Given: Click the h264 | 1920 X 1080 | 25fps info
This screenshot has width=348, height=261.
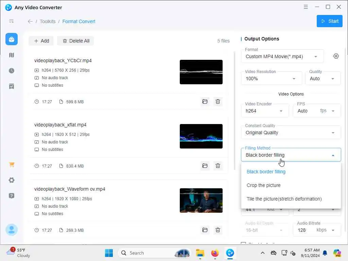Looking at the screenshot, I should point(67,198).
